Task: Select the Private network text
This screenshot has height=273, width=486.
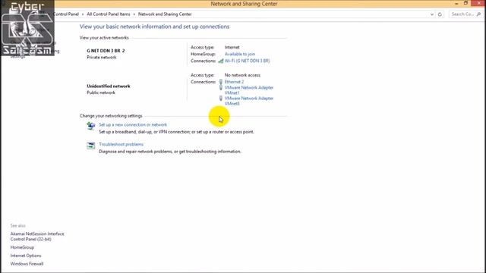Action: 101,58
